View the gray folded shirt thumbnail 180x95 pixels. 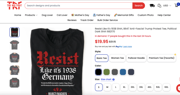pyautogui.click(x=14, y=45)
